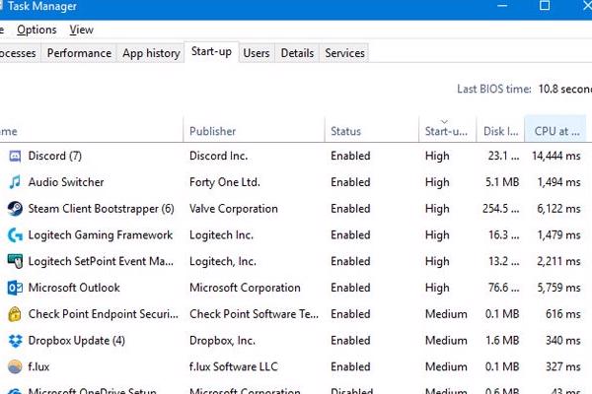Open the Services tab
This screenshot has height=394, width=592.
coord(344,53)
